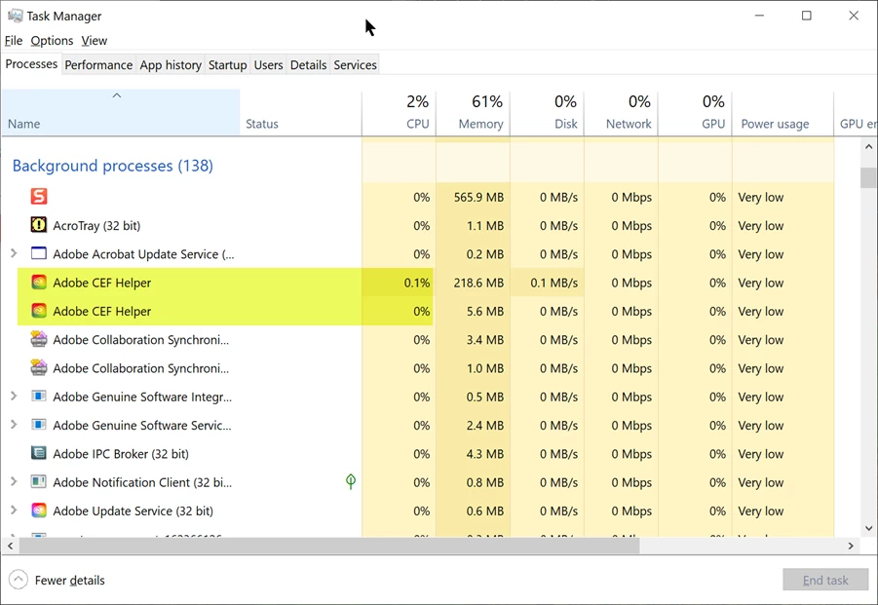This screenshot has height=605, width=878.
Task: Click the vertical scrollbar down arrow
Action: pos(868,528)
